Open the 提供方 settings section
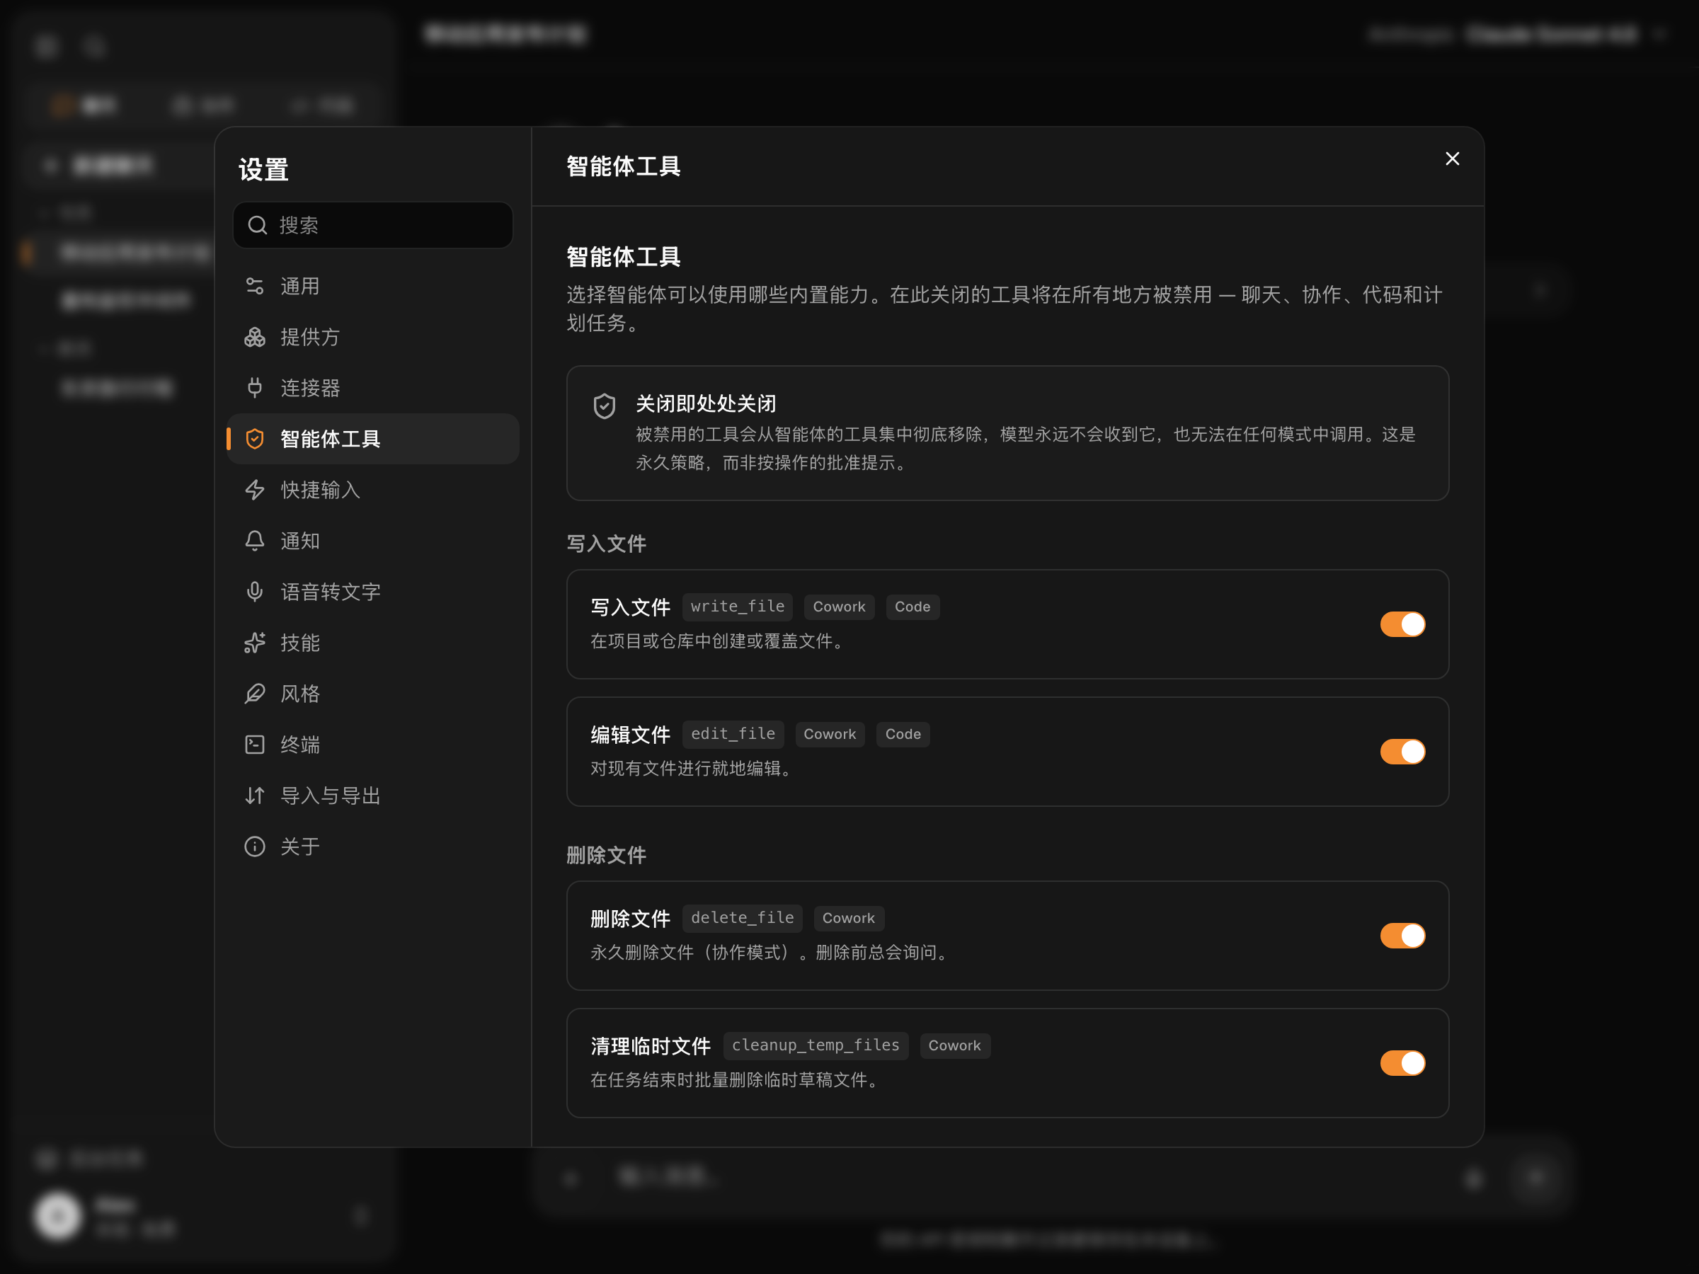1699x1274 pixels. coord(372,337)
